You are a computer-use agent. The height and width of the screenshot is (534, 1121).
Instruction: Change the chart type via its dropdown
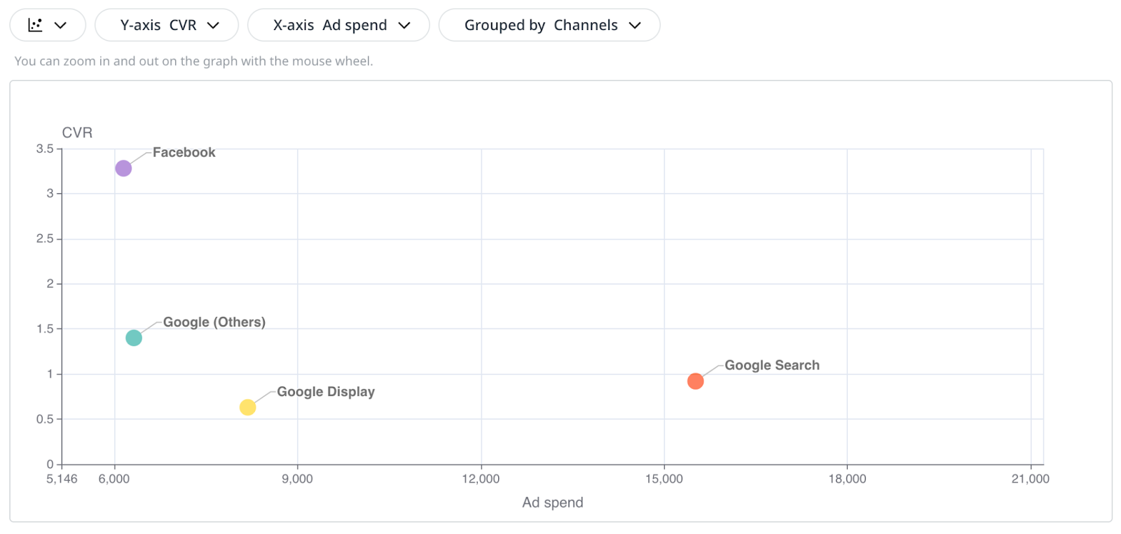click(47, 24)
